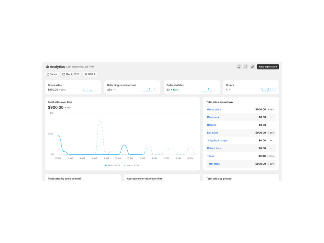Click the Orders card sparkline chart
324x243 pixels.
268,90
